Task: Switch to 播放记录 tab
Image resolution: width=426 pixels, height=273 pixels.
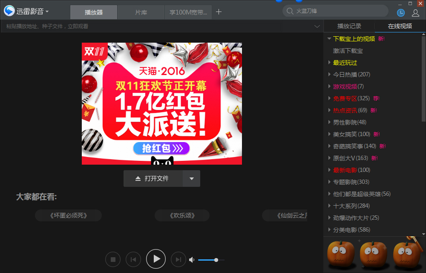Action: pos(349,26)
